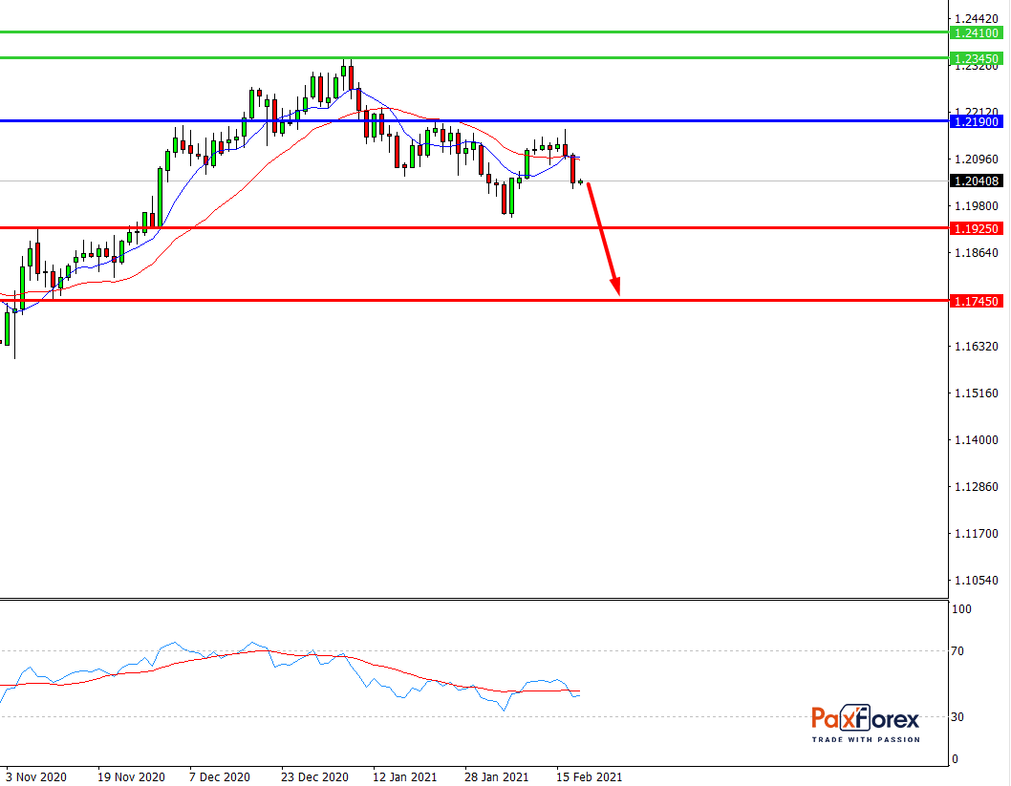
Task: Click the 1.24420 price axis value
Action: 977,19
